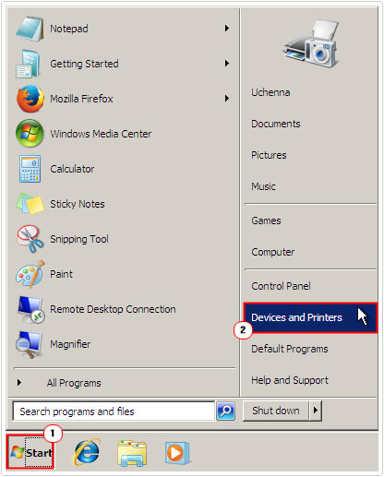384x477 pixels.
Task: Open Magnifier icon
Action: pyautogui.click(x=30, y=344)
